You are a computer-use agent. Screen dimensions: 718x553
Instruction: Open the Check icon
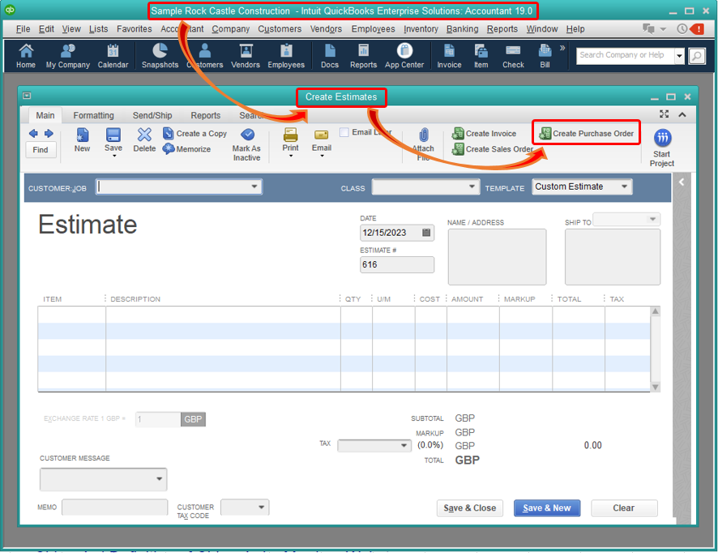tap(513, 55)
